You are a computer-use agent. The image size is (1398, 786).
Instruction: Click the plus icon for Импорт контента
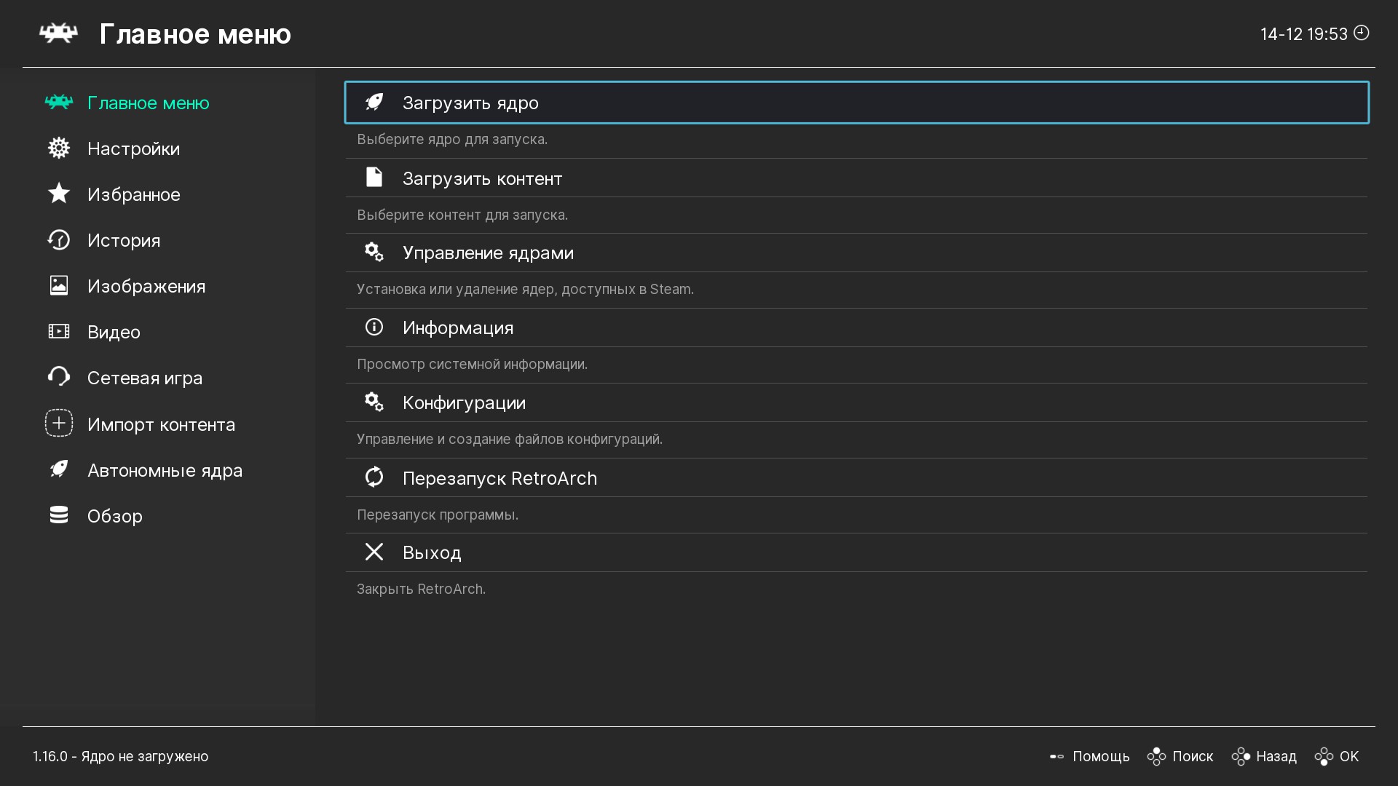[59, 424]
